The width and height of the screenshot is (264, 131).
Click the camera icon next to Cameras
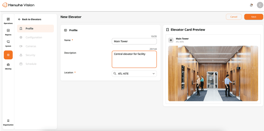tap(21, 46)
